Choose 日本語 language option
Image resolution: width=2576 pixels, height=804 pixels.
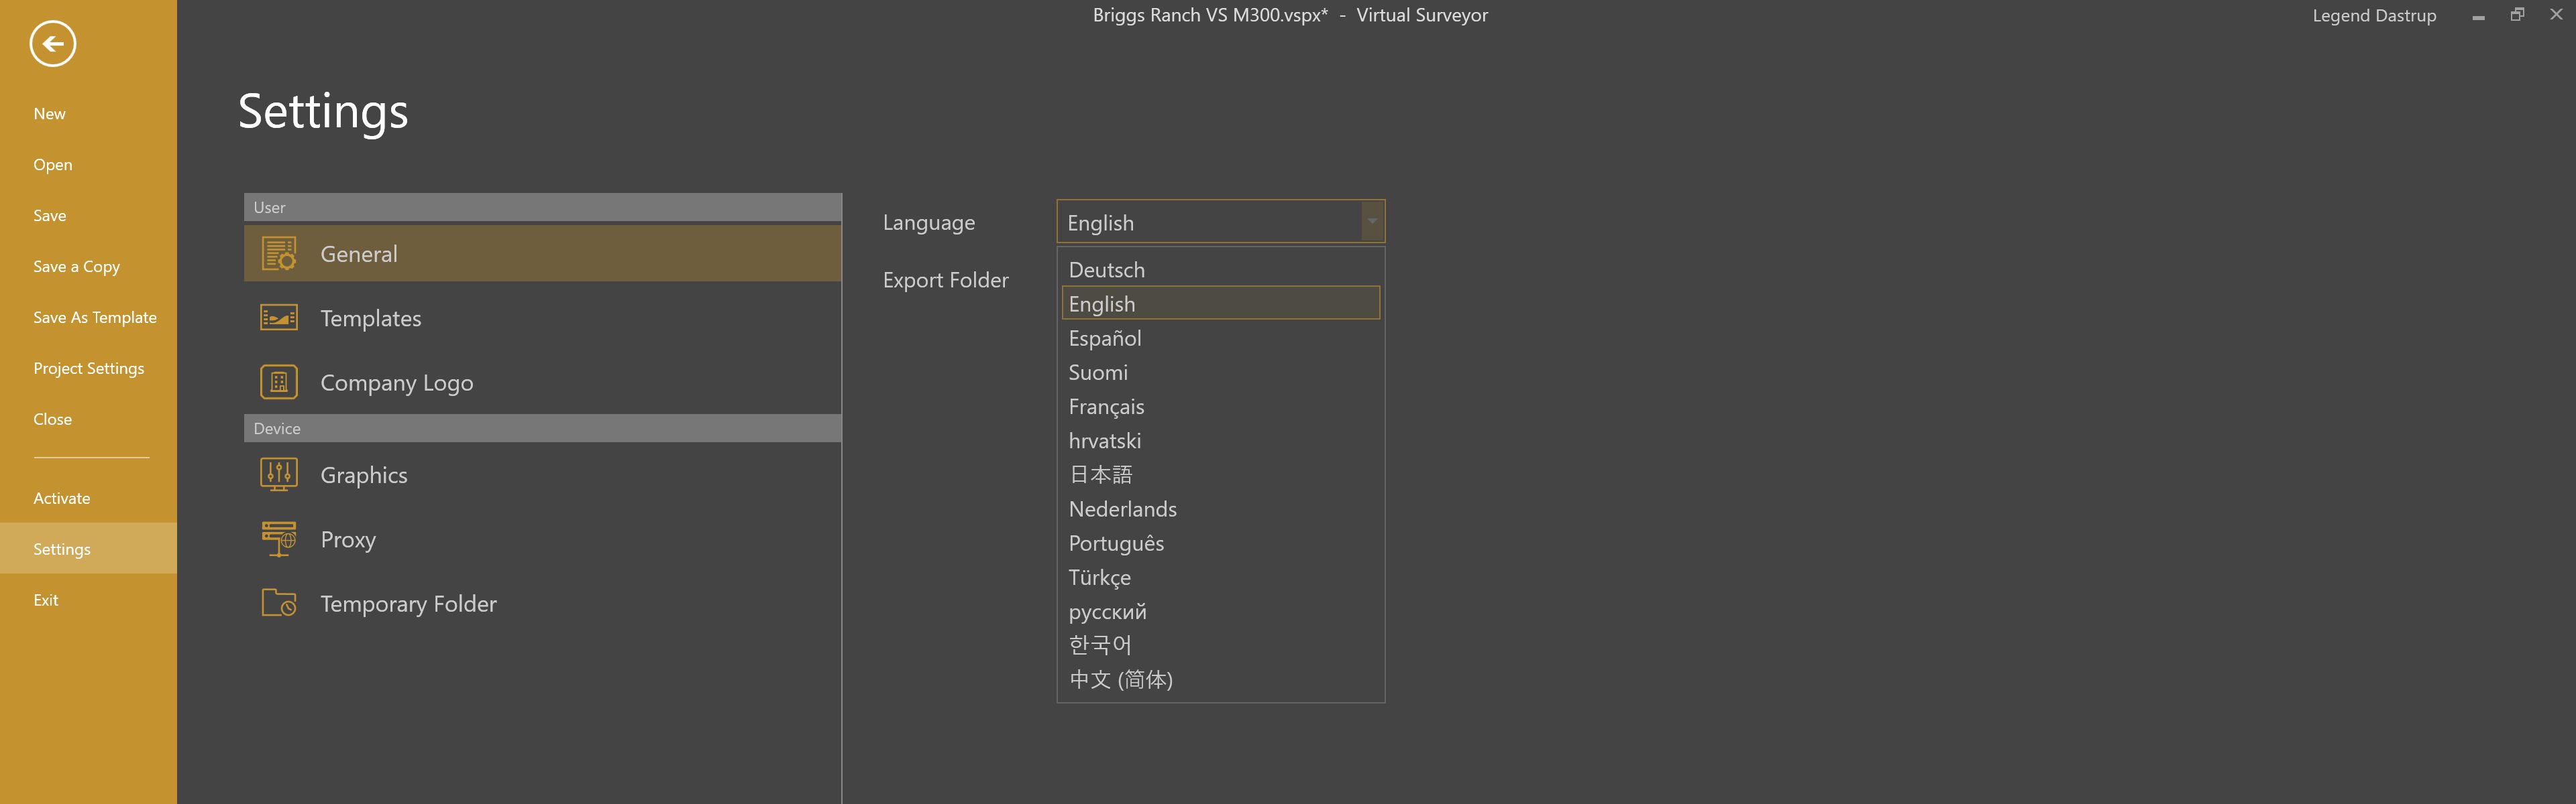click(1220, 474)
